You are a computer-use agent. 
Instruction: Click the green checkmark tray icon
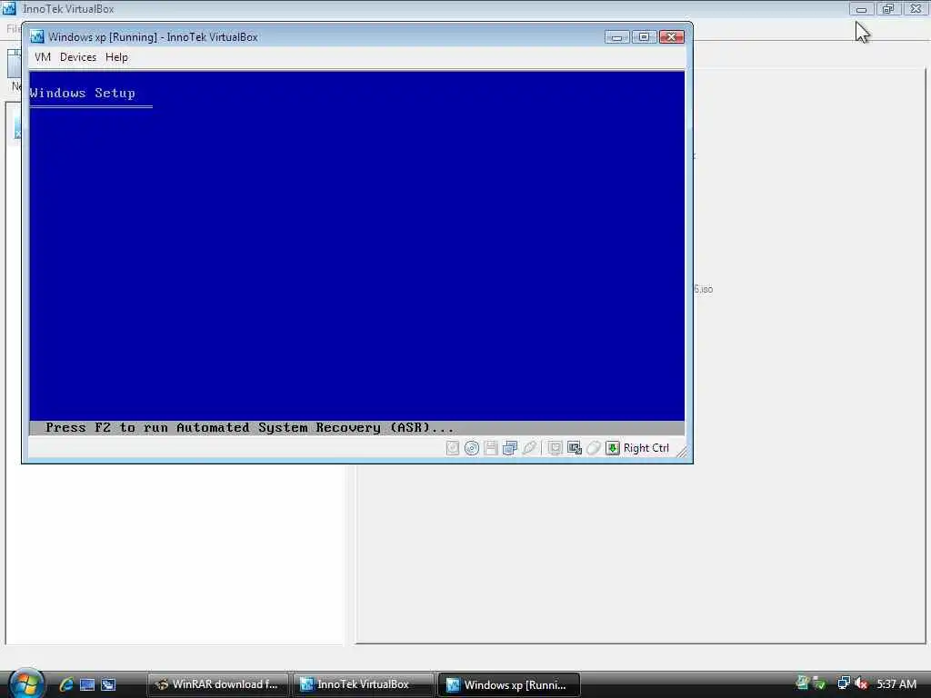(x=819, y=683)
